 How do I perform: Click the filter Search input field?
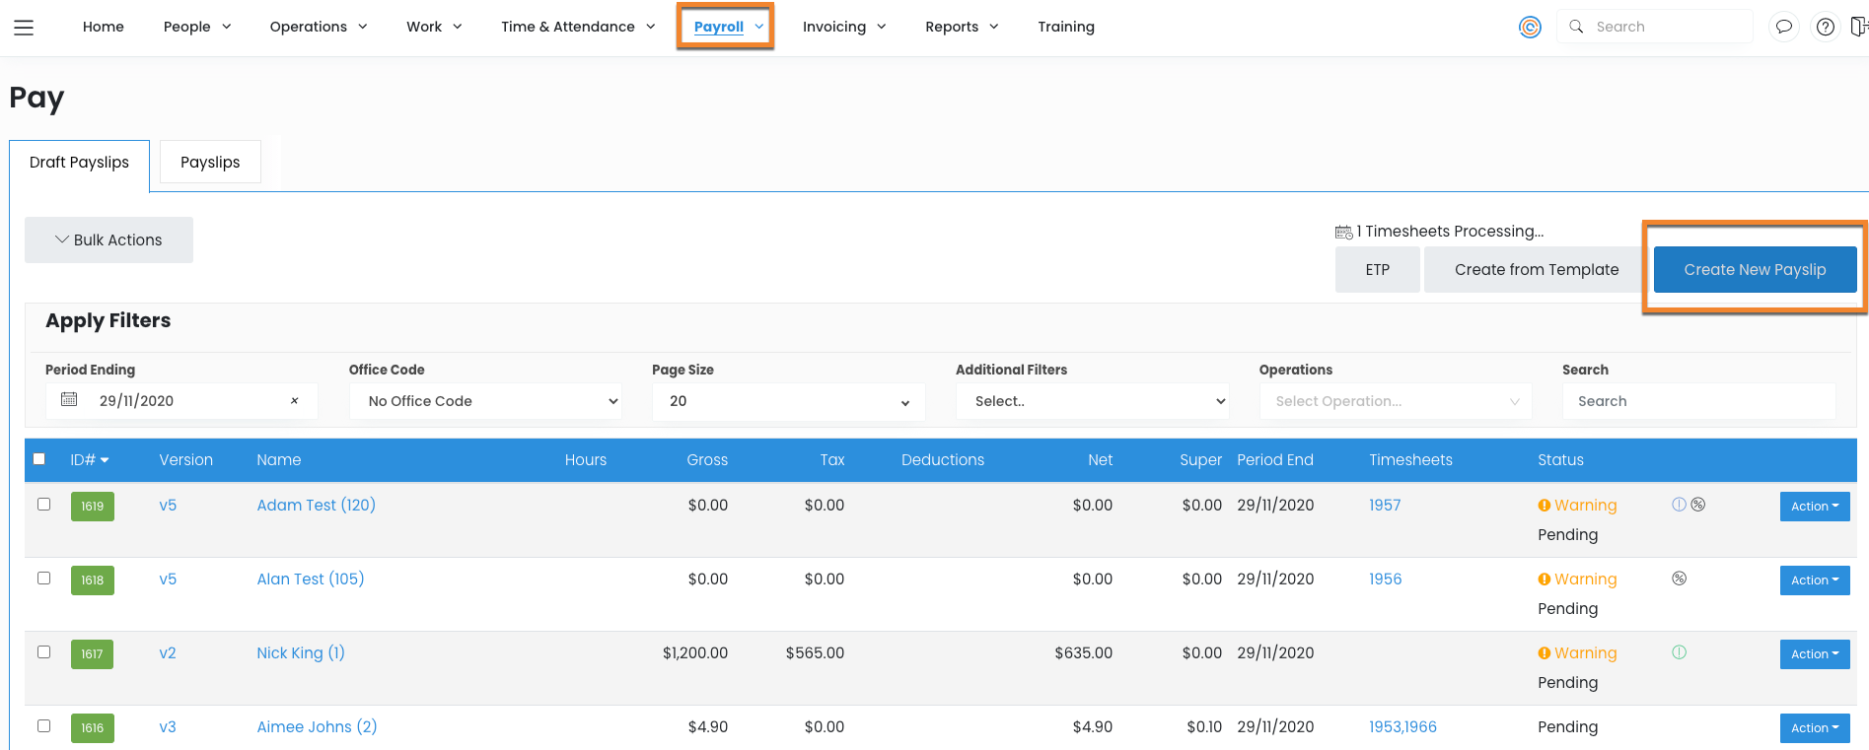pos(1697,401)
